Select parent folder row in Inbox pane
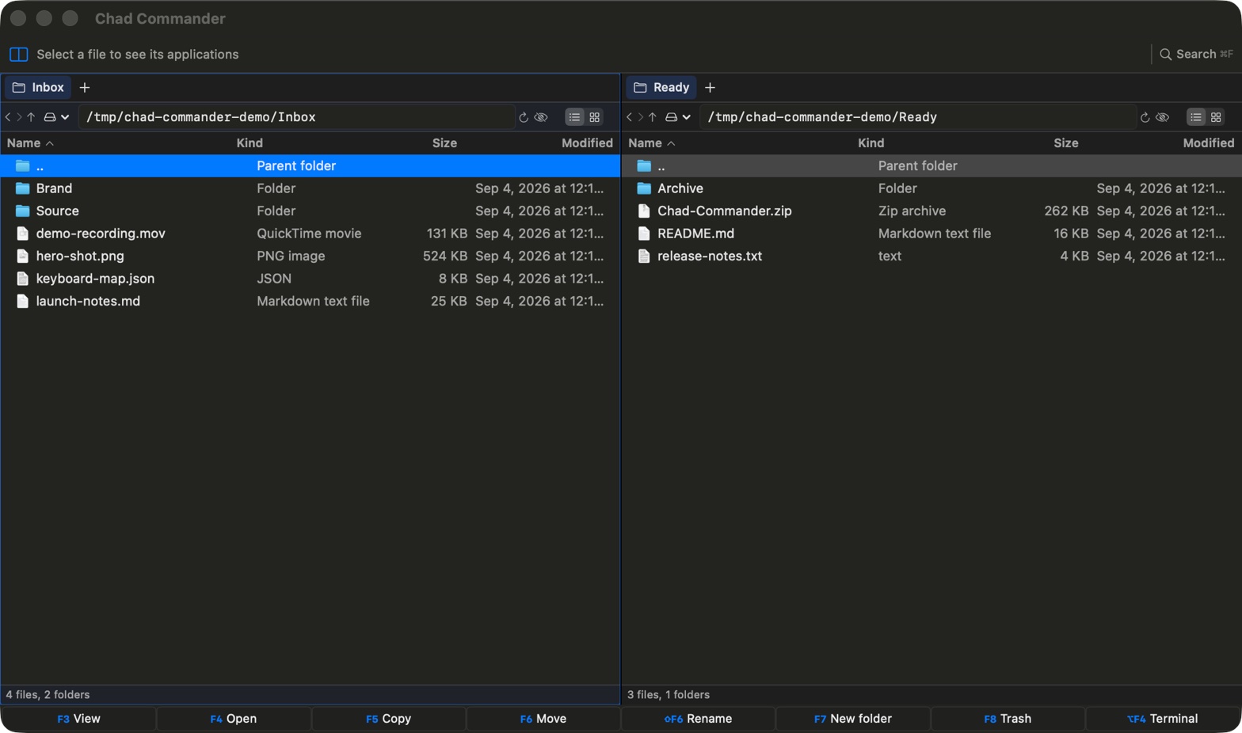 (310, 165)
